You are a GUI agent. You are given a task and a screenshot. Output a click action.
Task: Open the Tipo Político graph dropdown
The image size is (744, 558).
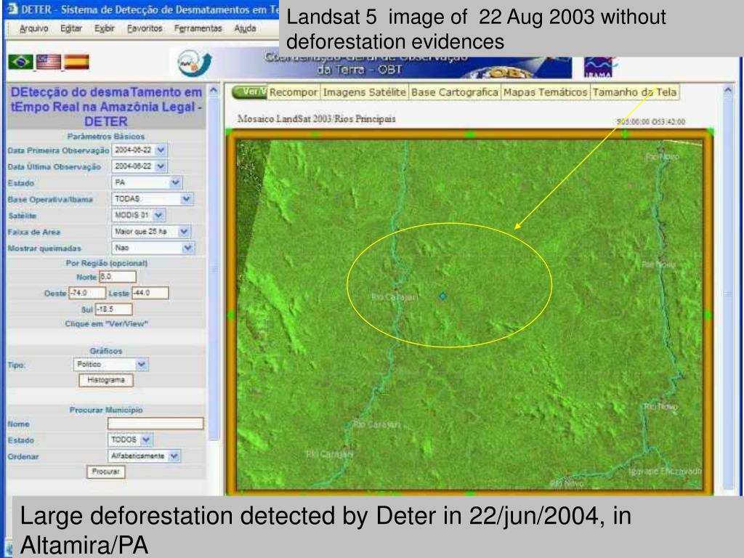click(x=142, y=365)
